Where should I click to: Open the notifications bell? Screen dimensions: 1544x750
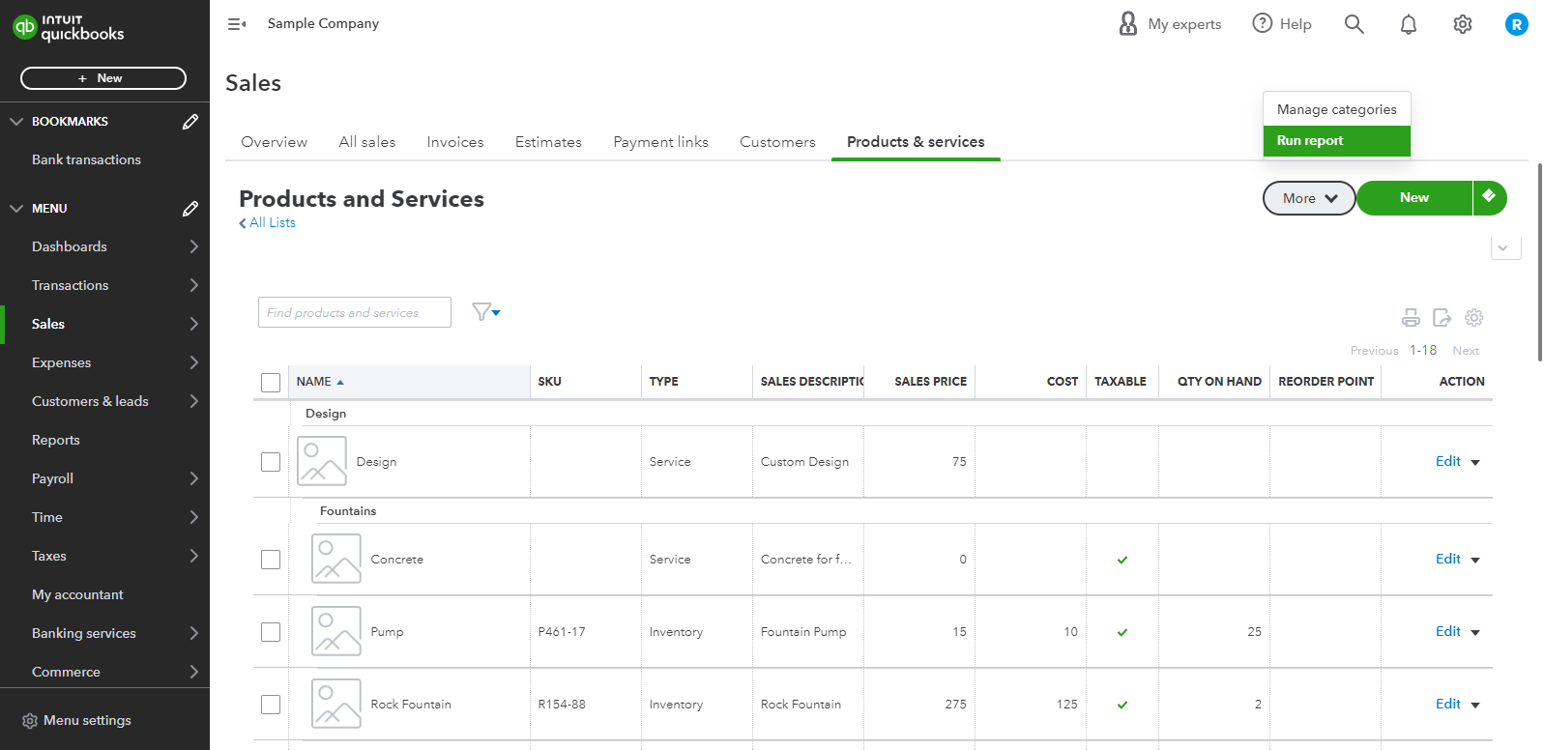[x=1408, y=25]
